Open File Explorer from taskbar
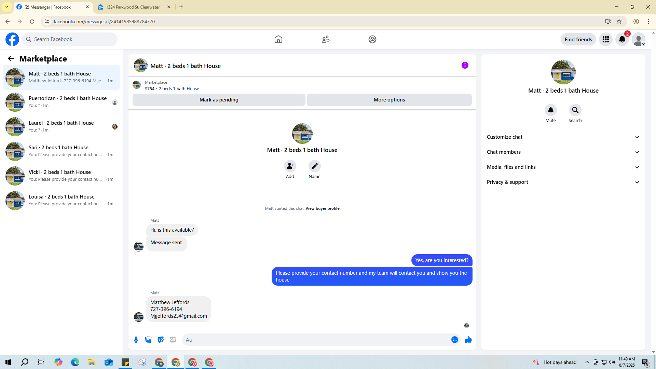 [x=92, y=362]
